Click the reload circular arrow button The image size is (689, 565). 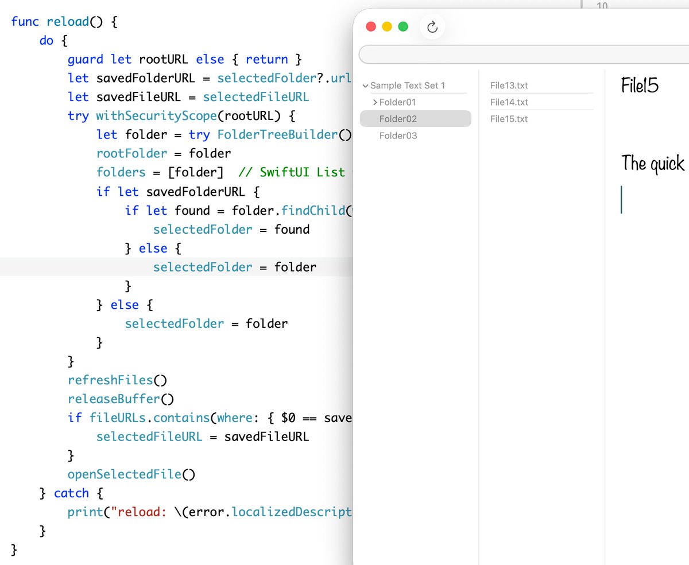[x=433, y=27]
